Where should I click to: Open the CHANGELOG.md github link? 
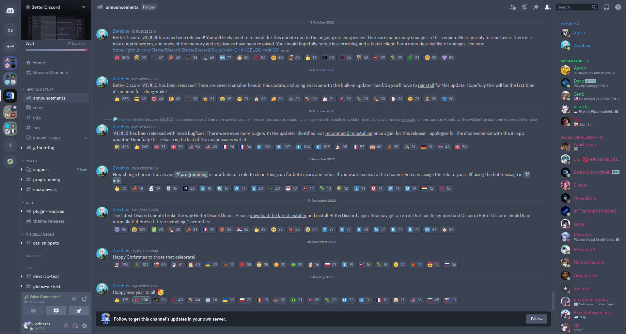coord(196,50)
